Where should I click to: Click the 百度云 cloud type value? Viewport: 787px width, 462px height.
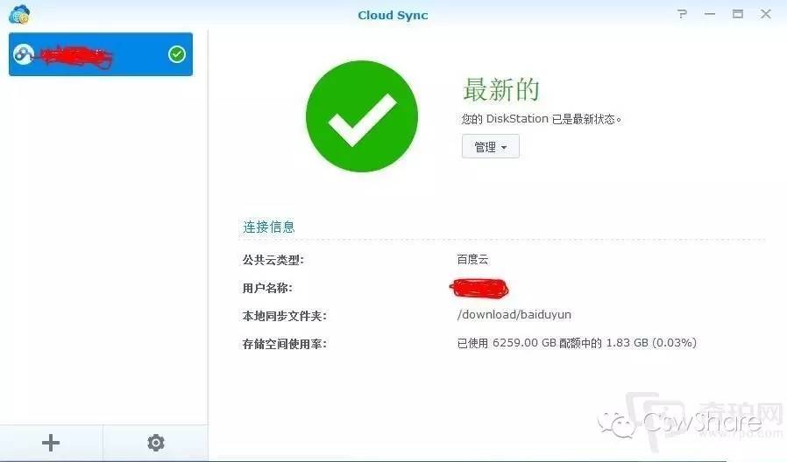point(472,259)
